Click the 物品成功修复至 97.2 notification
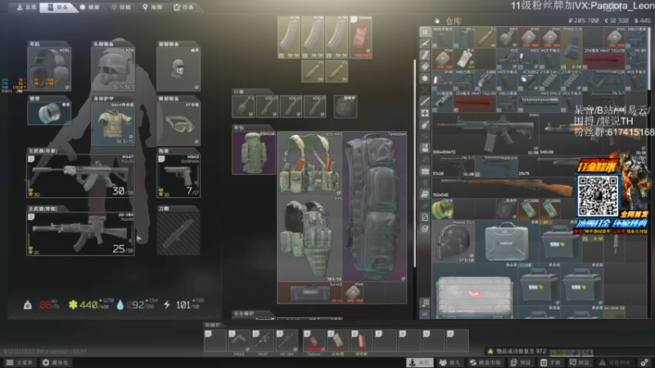Viewport: 655px width, 368px height. point(517,352)
